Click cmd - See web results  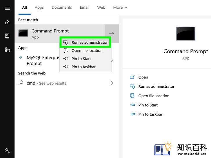46,83
